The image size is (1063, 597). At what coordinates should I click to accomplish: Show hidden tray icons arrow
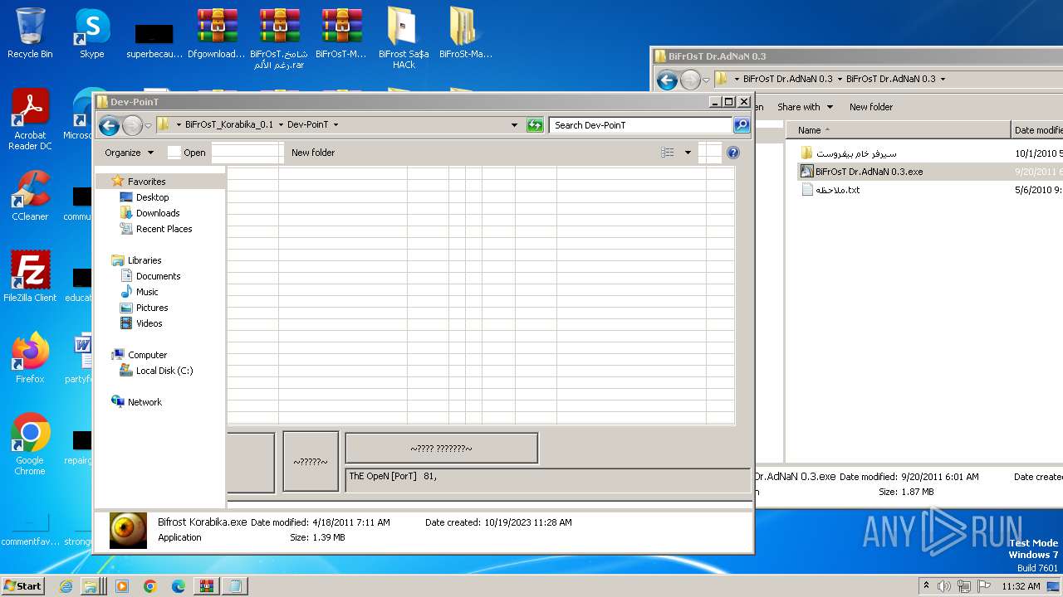click(x=926, y=586)
